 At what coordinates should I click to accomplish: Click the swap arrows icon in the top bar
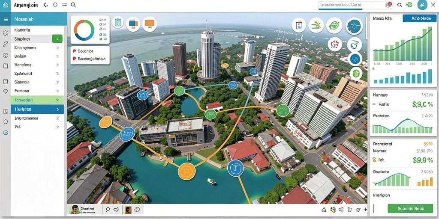[64, 5]
